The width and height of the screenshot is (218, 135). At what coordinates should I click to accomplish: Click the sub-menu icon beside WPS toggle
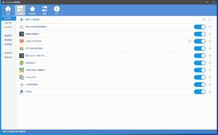tap(190, 41)
